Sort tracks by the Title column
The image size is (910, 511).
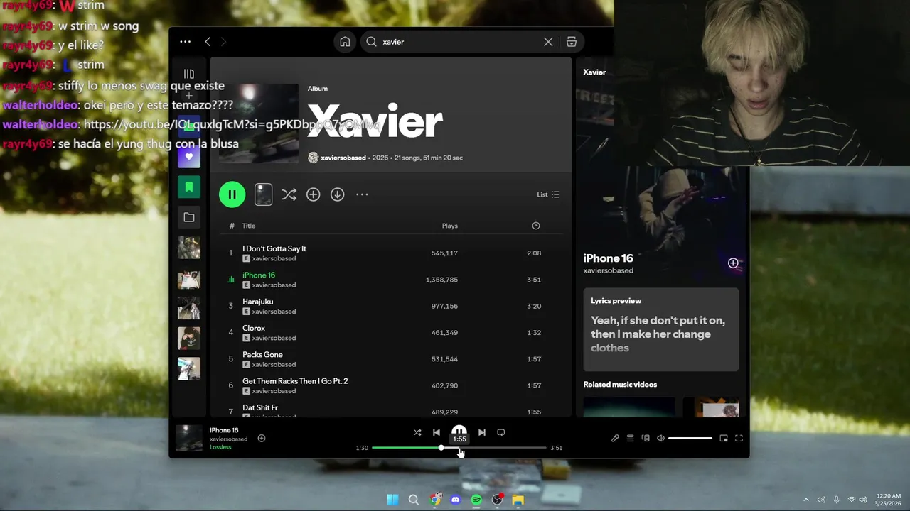(x=249, y=226)
